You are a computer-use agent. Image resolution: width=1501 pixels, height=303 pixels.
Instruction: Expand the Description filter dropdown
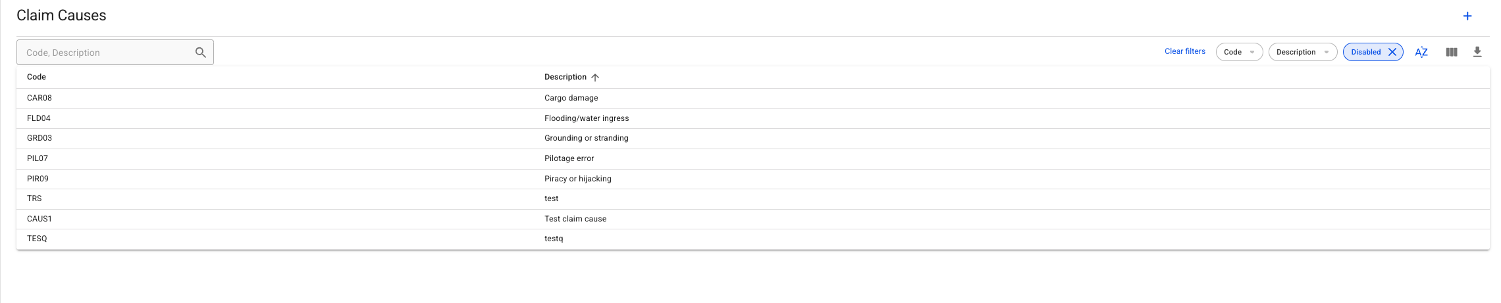(x=1302, y=52)
